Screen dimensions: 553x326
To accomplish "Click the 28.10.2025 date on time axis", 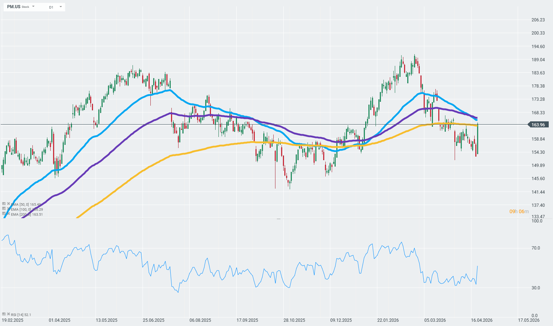I will (294, 320).
